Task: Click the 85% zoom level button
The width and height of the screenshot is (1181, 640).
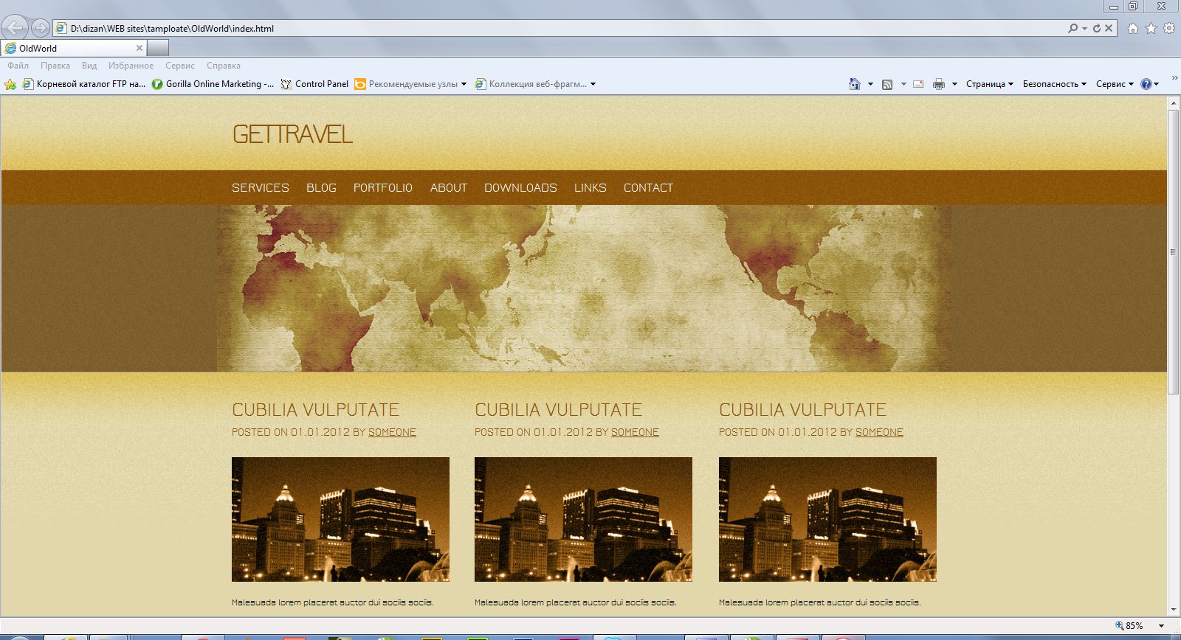Action: [x=1129, y=626]
